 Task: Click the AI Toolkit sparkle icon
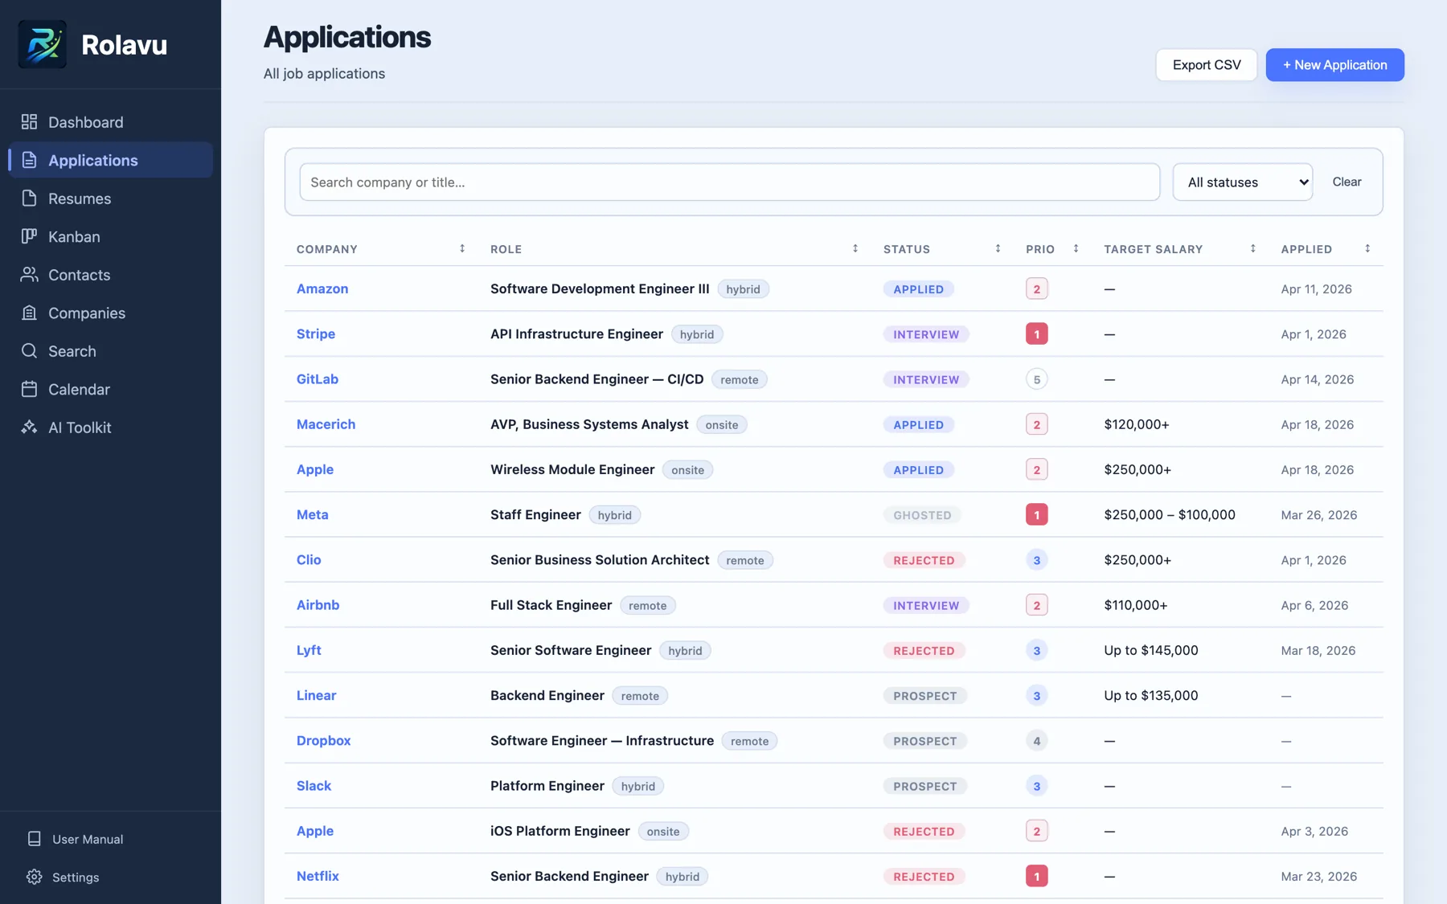click(29, 427)
